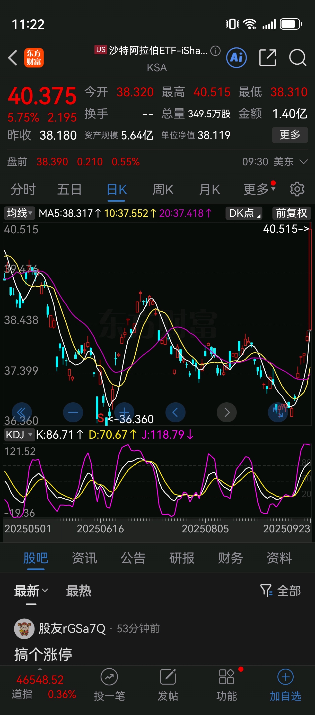
Task: Tap the share export icon
Action: pos(268,58)
